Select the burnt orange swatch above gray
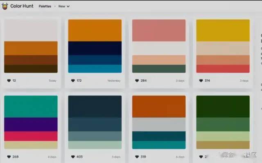The image size is (262, 163). coord(159,107)
